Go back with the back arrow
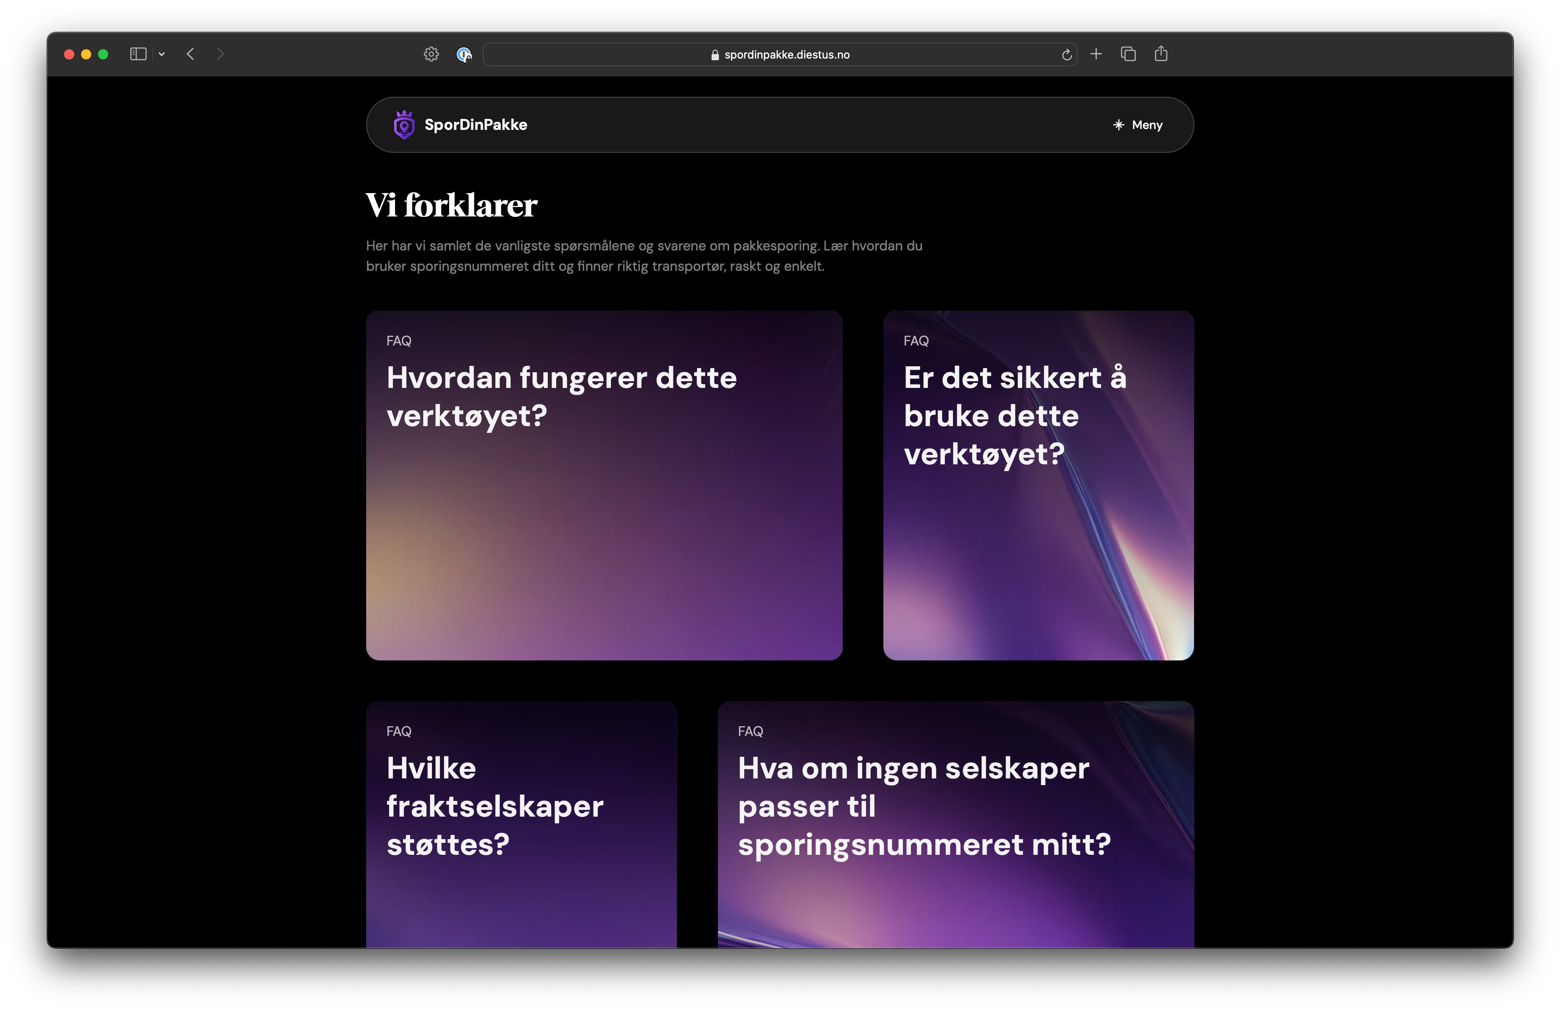 coord(190,54)
